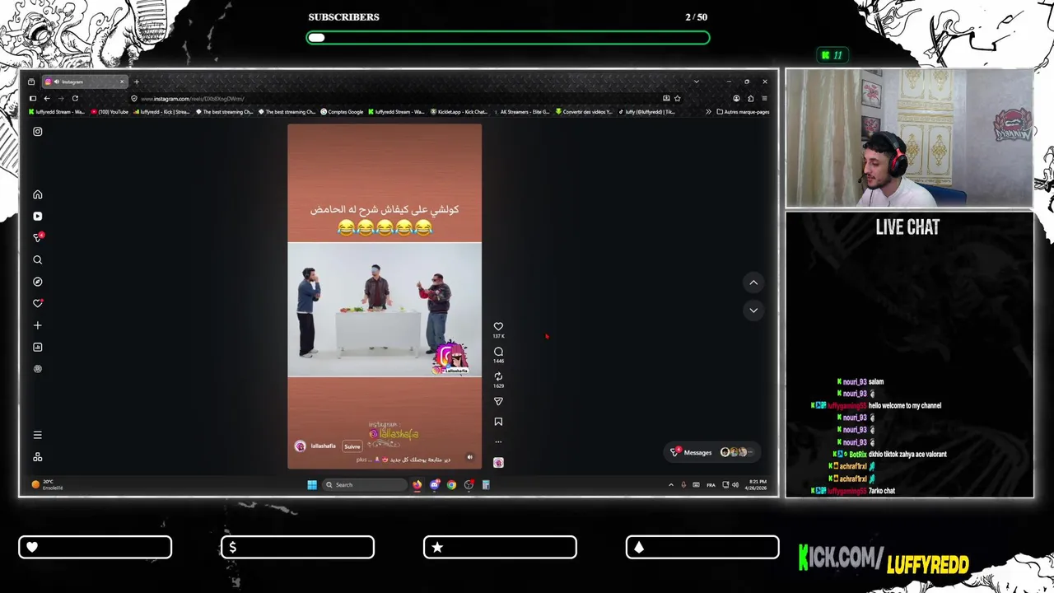Bookmark this page with the star icon
The height and width of the screenshot is (593, 1054).
(x=678, y=98)
